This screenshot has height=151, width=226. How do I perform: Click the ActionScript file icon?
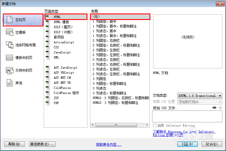[48, 42]
